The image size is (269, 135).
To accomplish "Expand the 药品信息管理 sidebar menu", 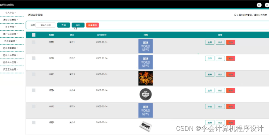I will 10,48.
